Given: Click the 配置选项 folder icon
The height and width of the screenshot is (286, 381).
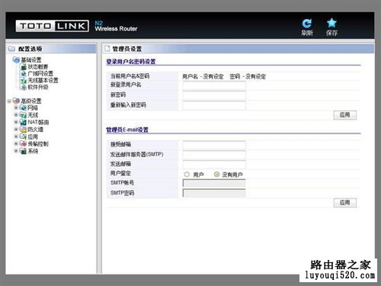Looking at the screenshot, I should click(x=11, y=48).
